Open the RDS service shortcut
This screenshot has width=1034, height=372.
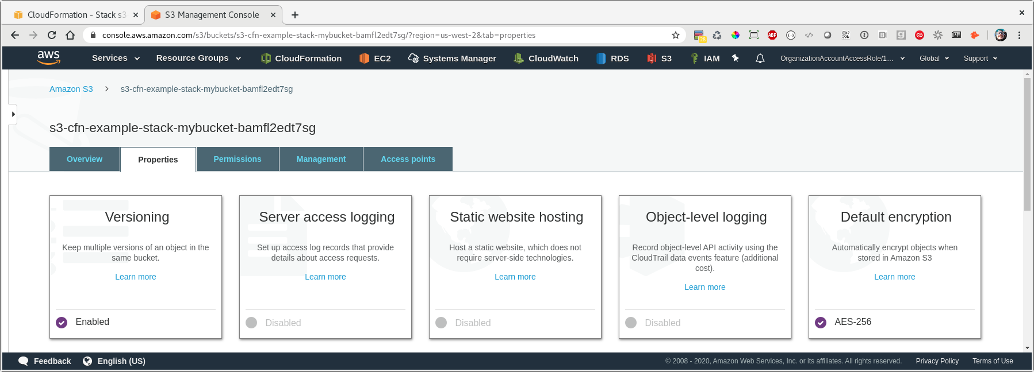tap(612, 58)
